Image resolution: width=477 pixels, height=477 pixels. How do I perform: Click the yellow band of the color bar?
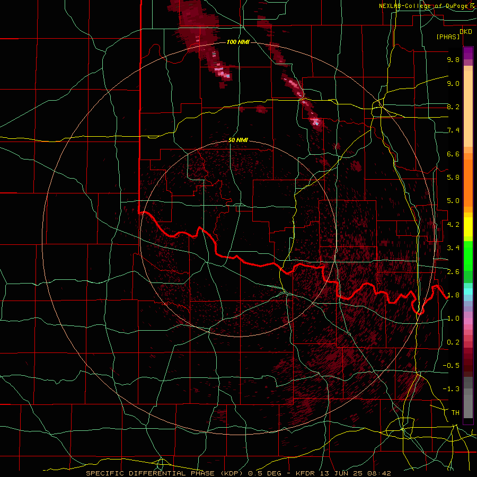click(468, 227)
